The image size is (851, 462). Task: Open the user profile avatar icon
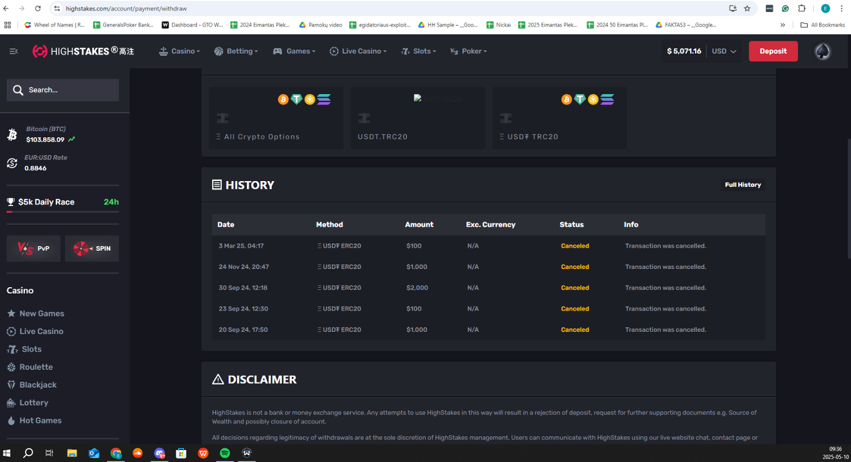[822, 51]
